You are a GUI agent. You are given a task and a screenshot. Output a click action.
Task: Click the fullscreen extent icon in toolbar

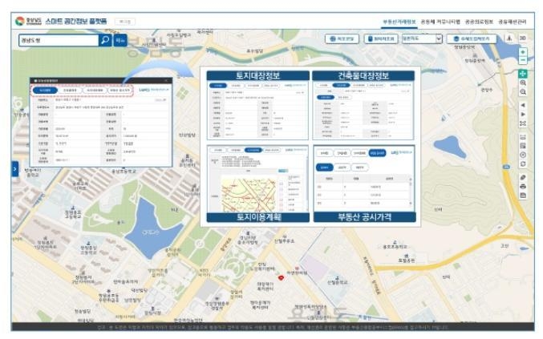pyautogui.click(x=523, y=123)
